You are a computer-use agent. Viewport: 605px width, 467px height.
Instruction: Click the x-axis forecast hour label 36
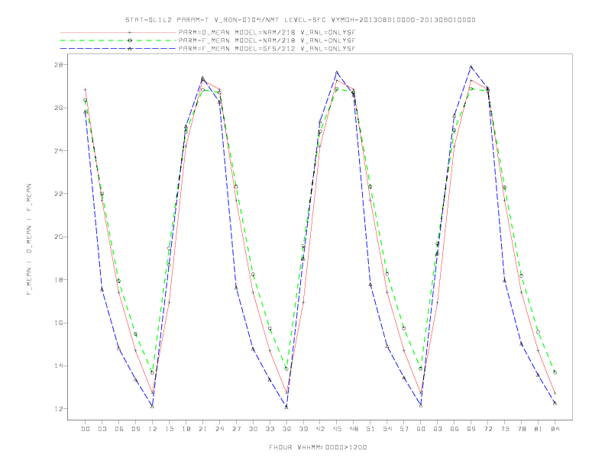[286, 429]
